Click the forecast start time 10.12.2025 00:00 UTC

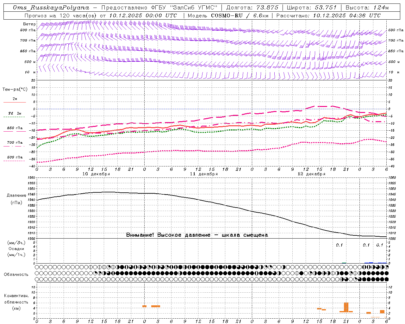tap(143, 16)
